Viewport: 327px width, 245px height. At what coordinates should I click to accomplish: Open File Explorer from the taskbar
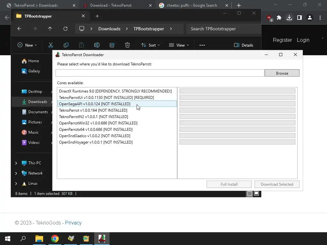tap(39, 239)
